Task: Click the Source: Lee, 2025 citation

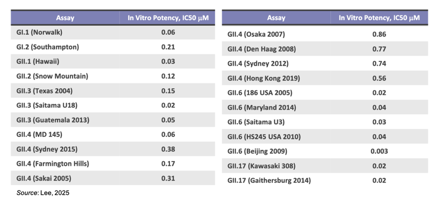Action: [x=43, y=193]
